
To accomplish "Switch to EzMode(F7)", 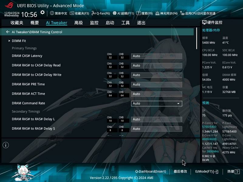I will click(x=207, y=171).
